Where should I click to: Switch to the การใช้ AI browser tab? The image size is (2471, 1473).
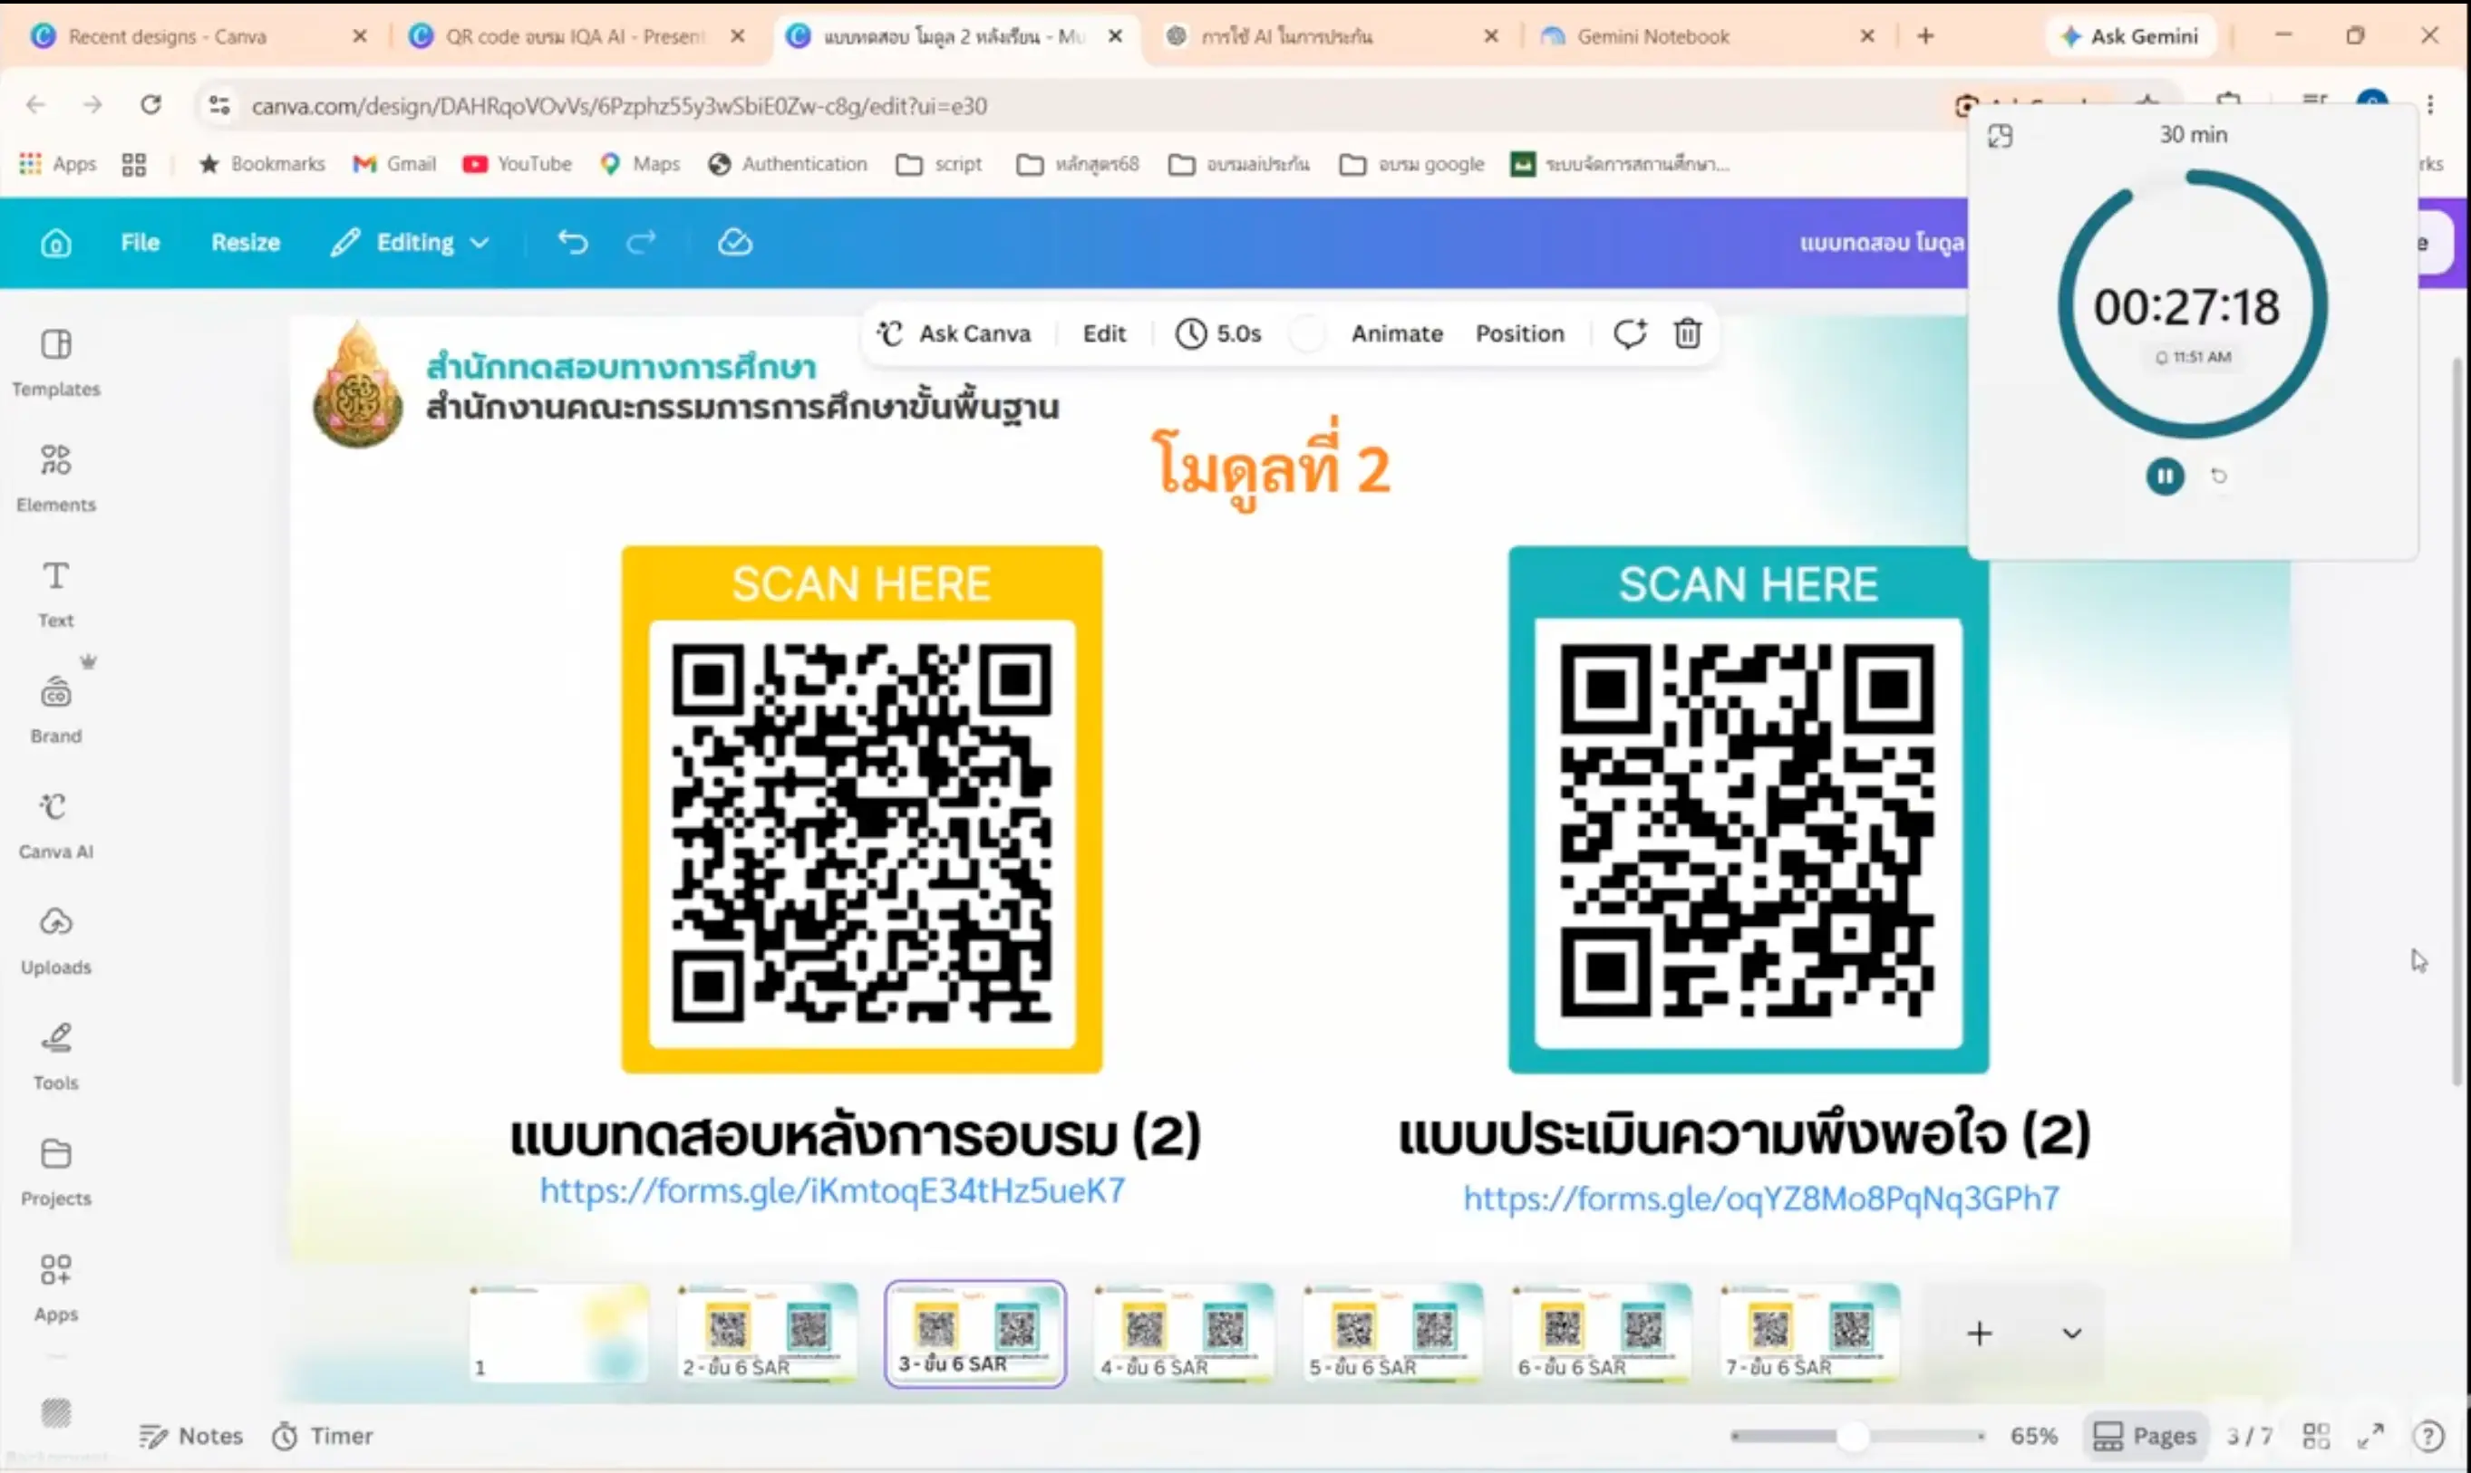(1330, 35)
